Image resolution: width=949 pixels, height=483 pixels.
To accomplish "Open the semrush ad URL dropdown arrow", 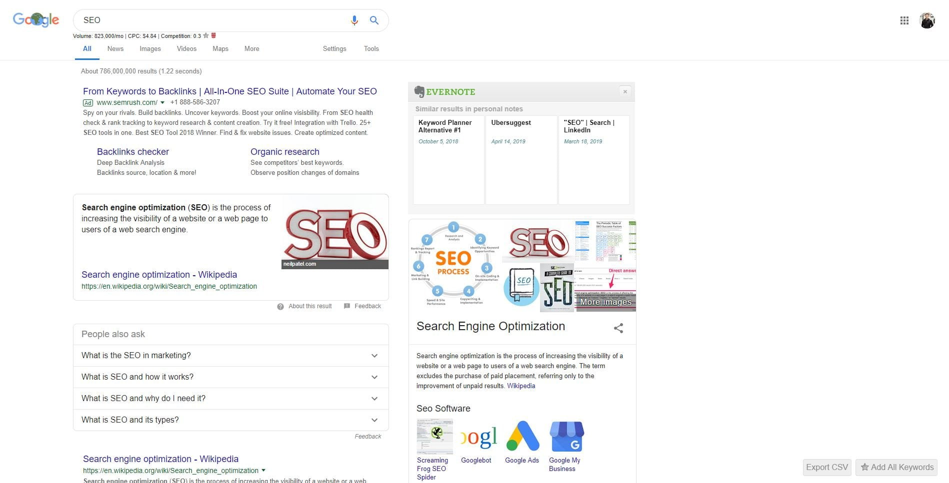I will [x=162, y=102].
